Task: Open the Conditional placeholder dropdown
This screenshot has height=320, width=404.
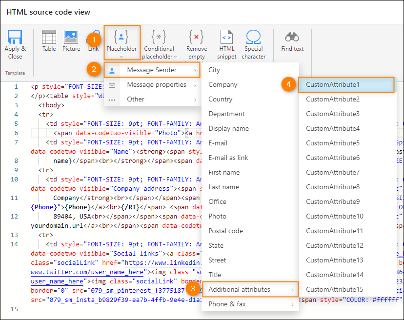Action: (159, 44)
